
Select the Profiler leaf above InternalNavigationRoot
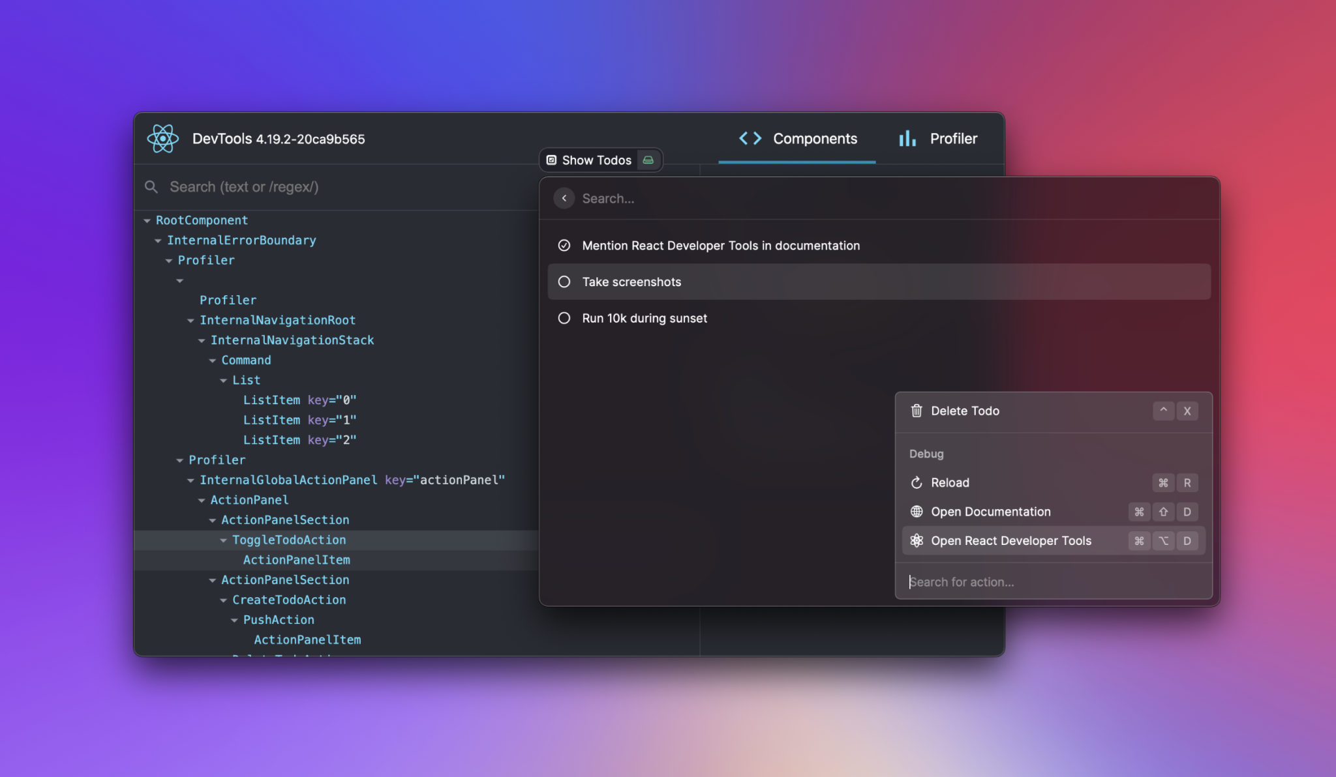click(x=228, y=301)
